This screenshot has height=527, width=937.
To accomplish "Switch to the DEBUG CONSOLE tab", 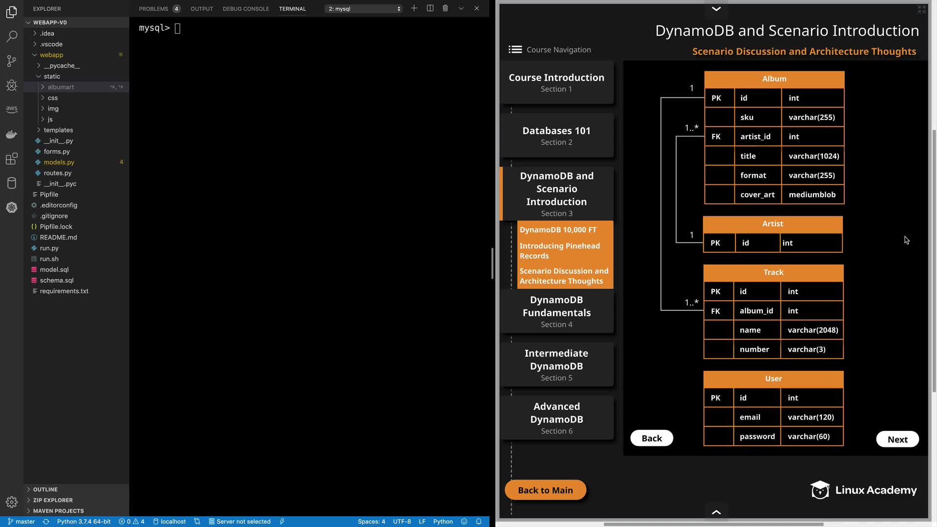I will [245, 9].
